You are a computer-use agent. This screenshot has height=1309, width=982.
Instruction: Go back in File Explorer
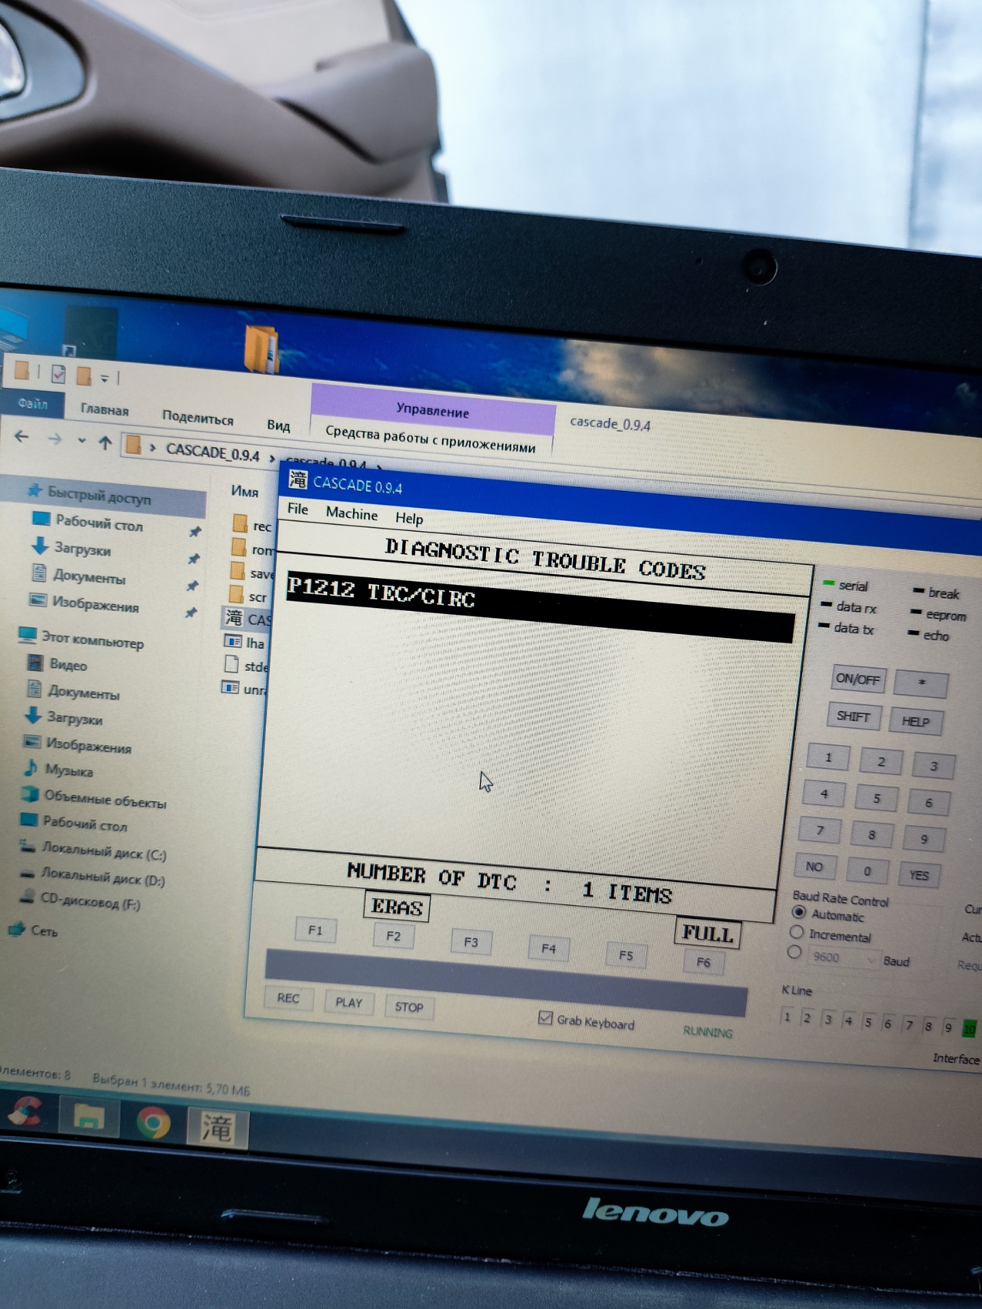point(22,436)
